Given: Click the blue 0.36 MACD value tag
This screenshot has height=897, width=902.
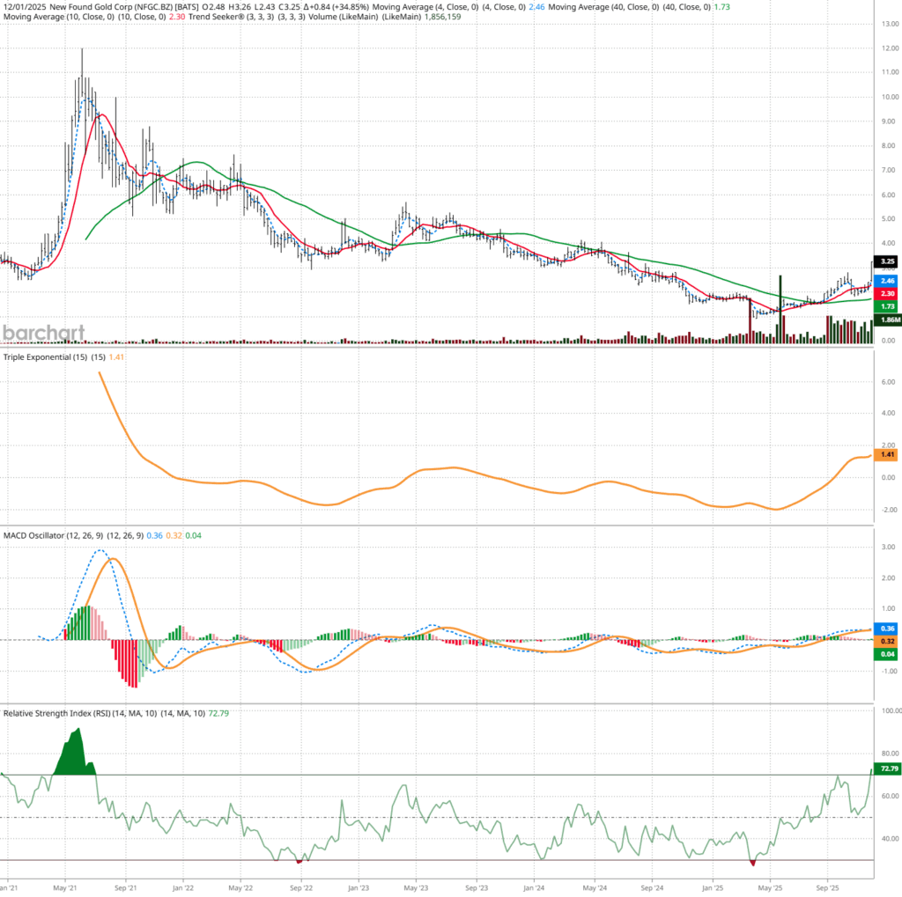Looking at the screenshot, I should click(888, 629).
